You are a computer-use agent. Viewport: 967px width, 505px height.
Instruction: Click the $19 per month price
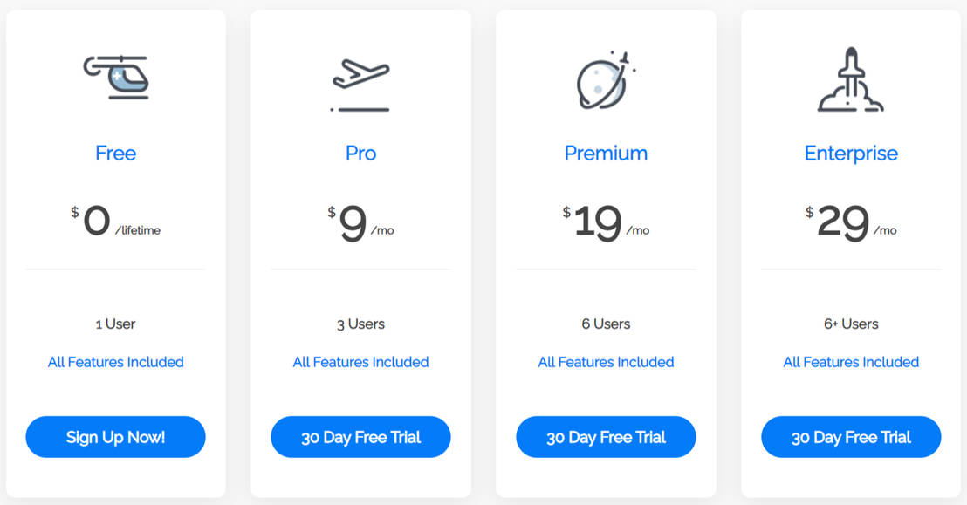pyautogui.click(x=606, y=223)
